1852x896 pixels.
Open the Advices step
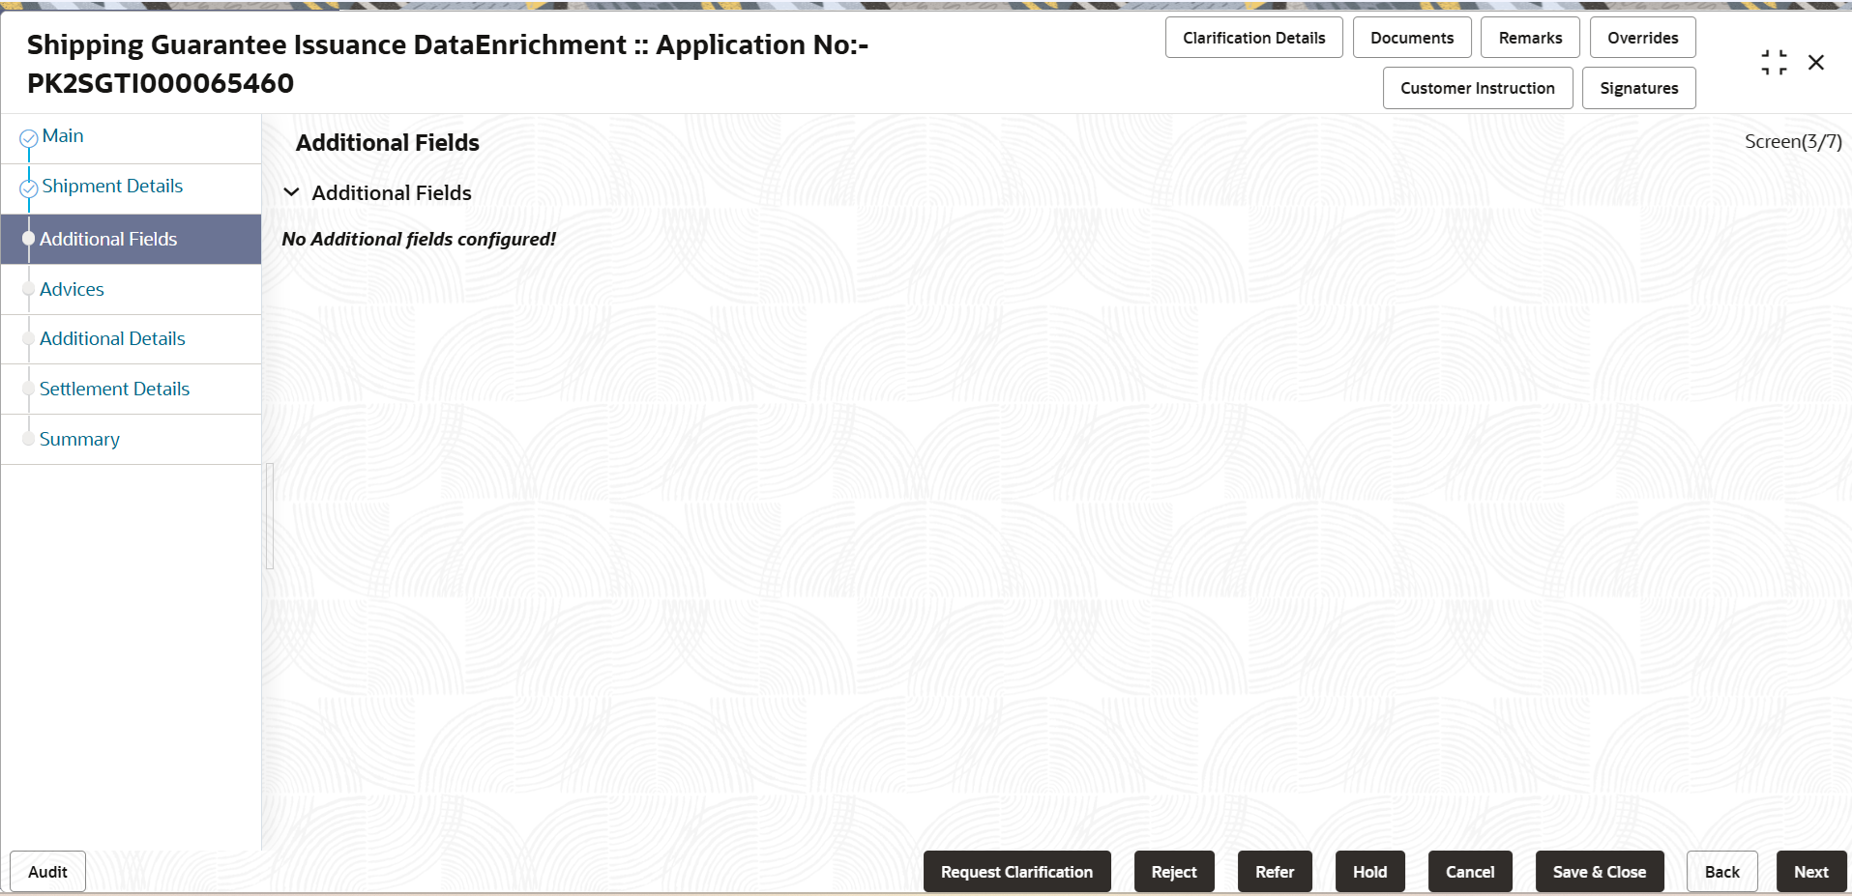(x=72, y=289)
